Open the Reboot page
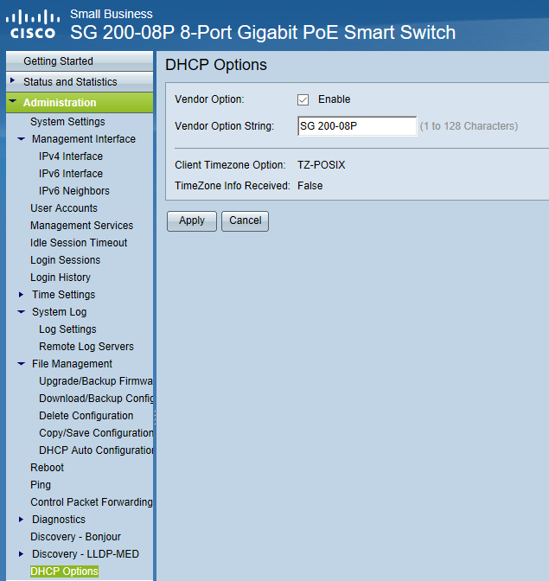549x581 pixels. click(x=48, y=468)
